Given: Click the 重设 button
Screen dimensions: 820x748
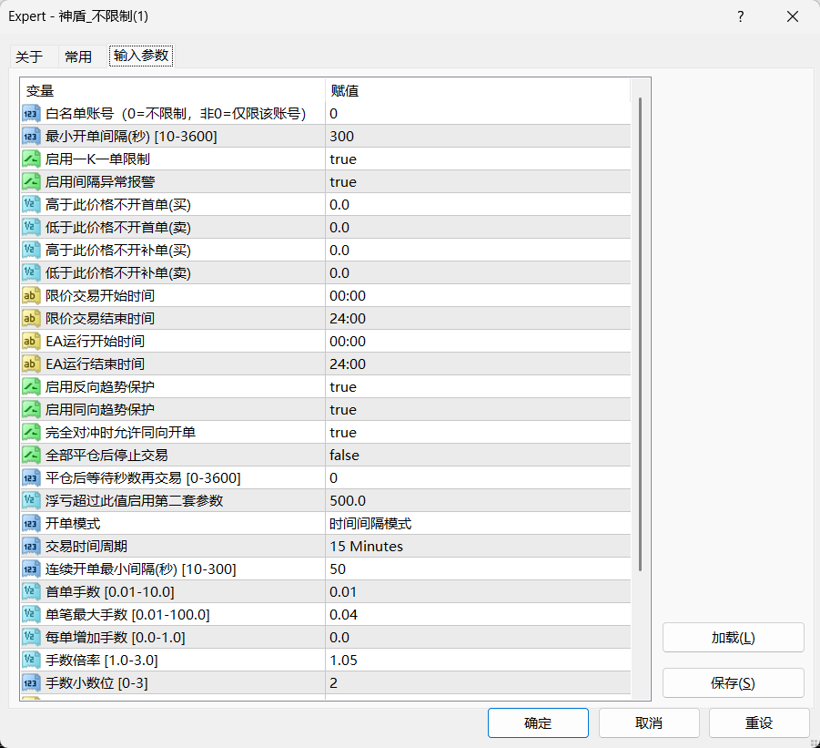Looking at the screenshot, I should [x=759, y=722].
